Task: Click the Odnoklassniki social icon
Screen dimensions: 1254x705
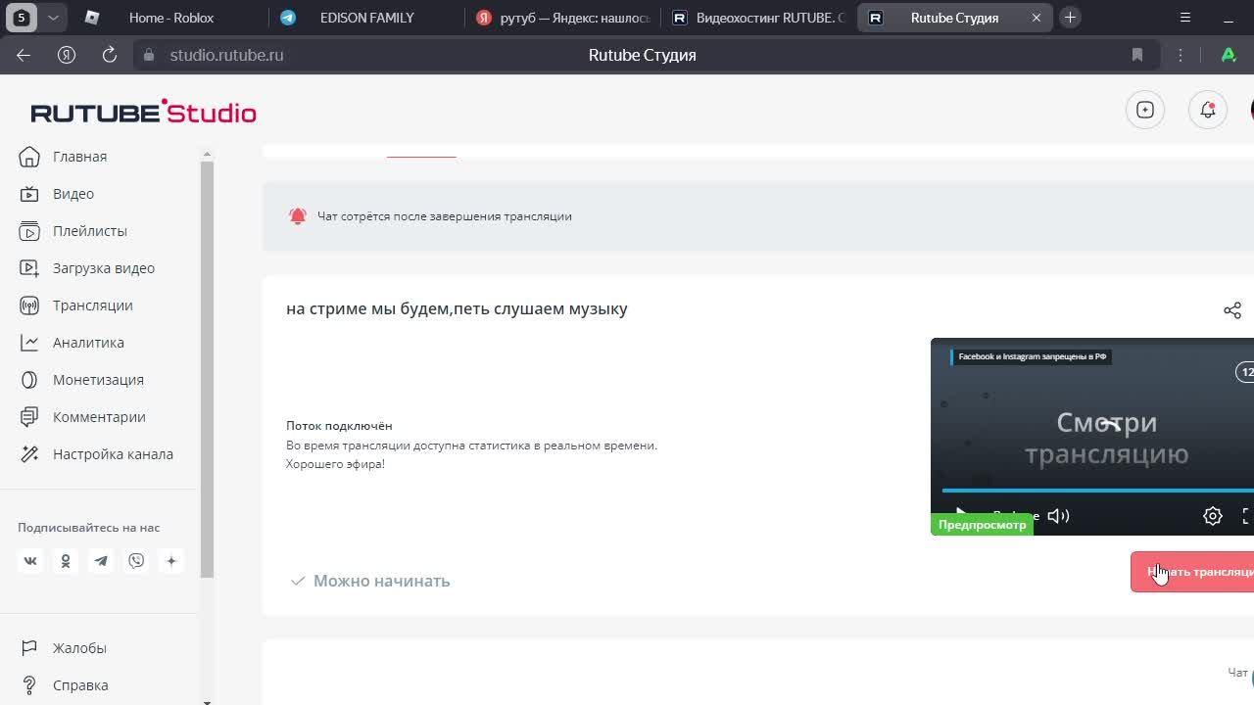Action: pyautogui.click(x=66, y=561)
